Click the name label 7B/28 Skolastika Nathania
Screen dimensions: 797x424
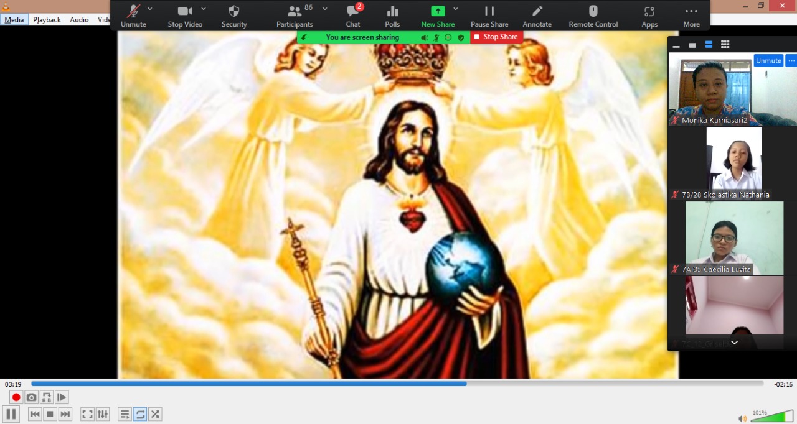(725, 195)
